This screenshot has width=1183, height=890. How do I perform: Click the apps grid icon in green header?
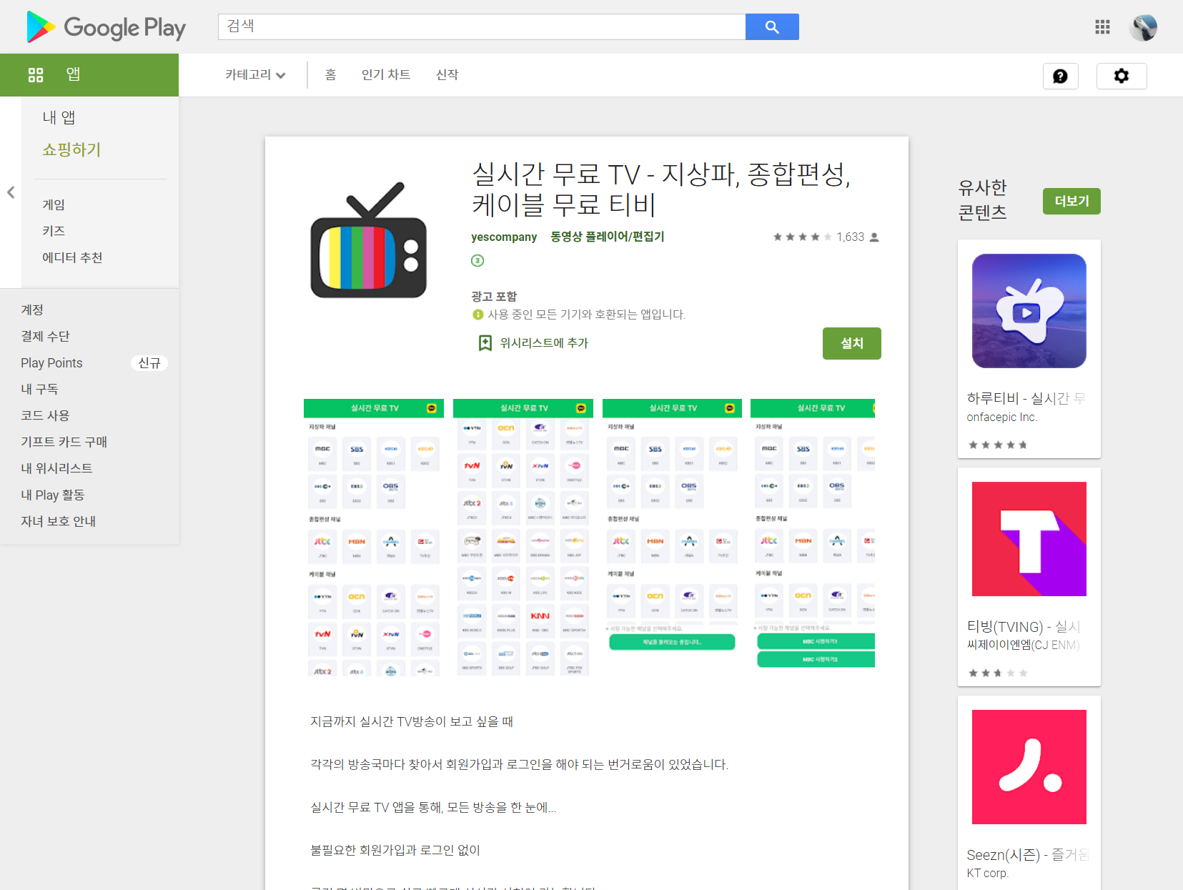coord(36,74)
